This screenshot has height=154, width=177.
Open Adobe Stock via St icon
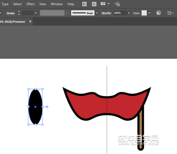tap(94, 4)
